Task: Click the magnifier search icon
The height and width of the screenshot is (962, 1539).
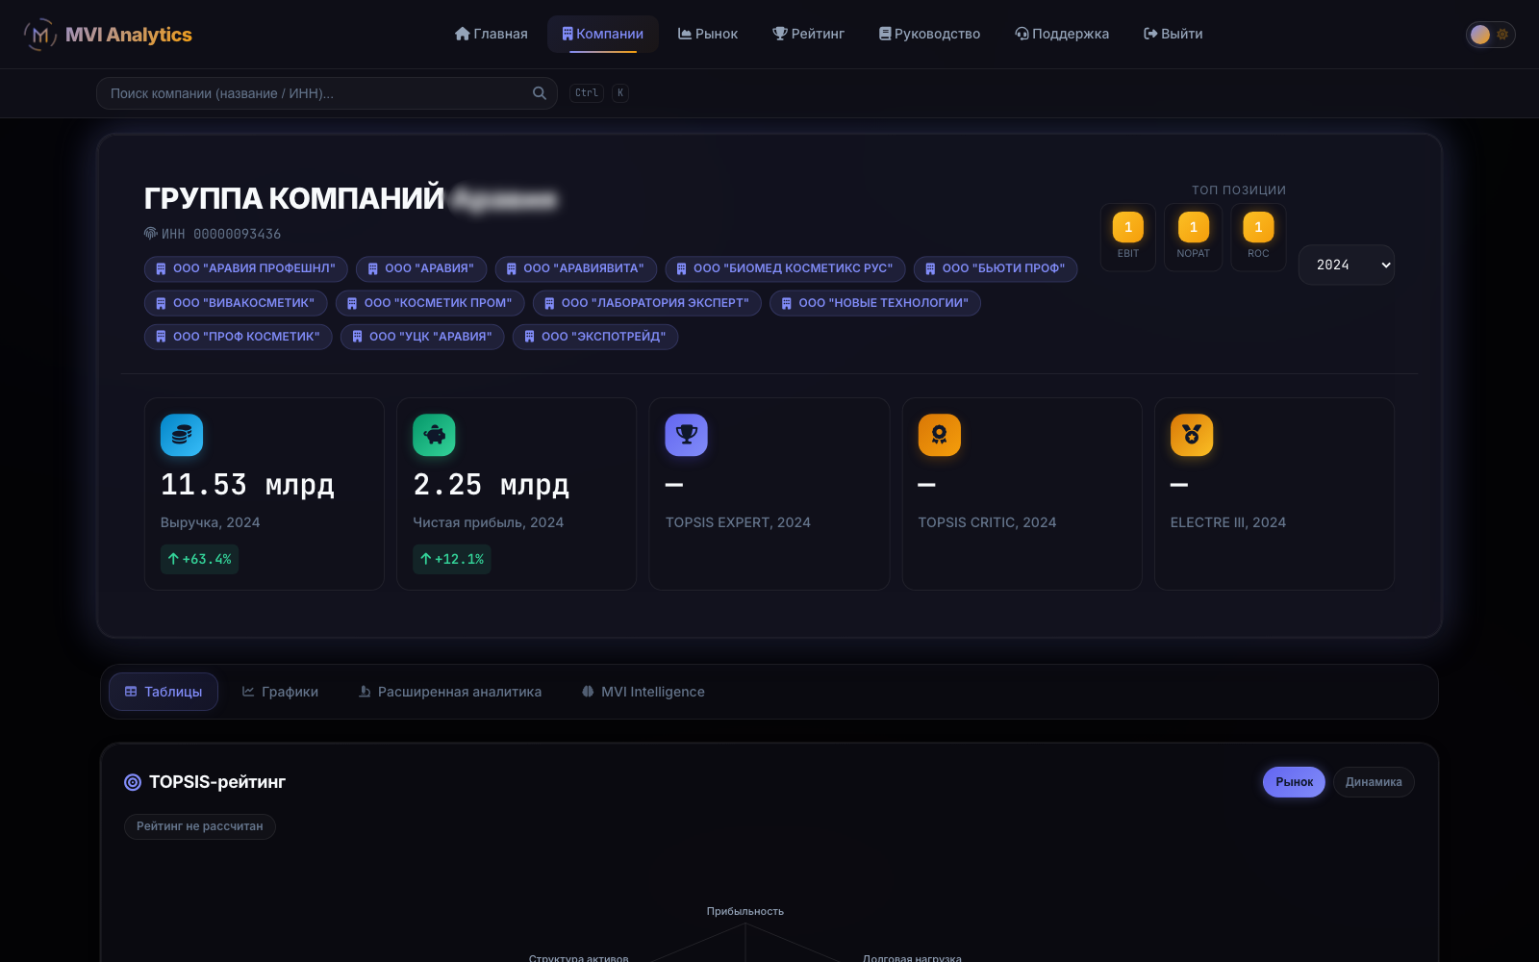Action: pyautogui.click(x=540, y=93)
